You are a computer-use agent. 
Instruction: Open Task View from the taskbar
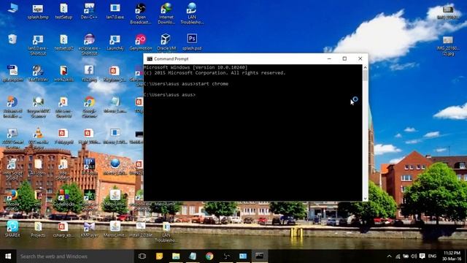point(142,256)
